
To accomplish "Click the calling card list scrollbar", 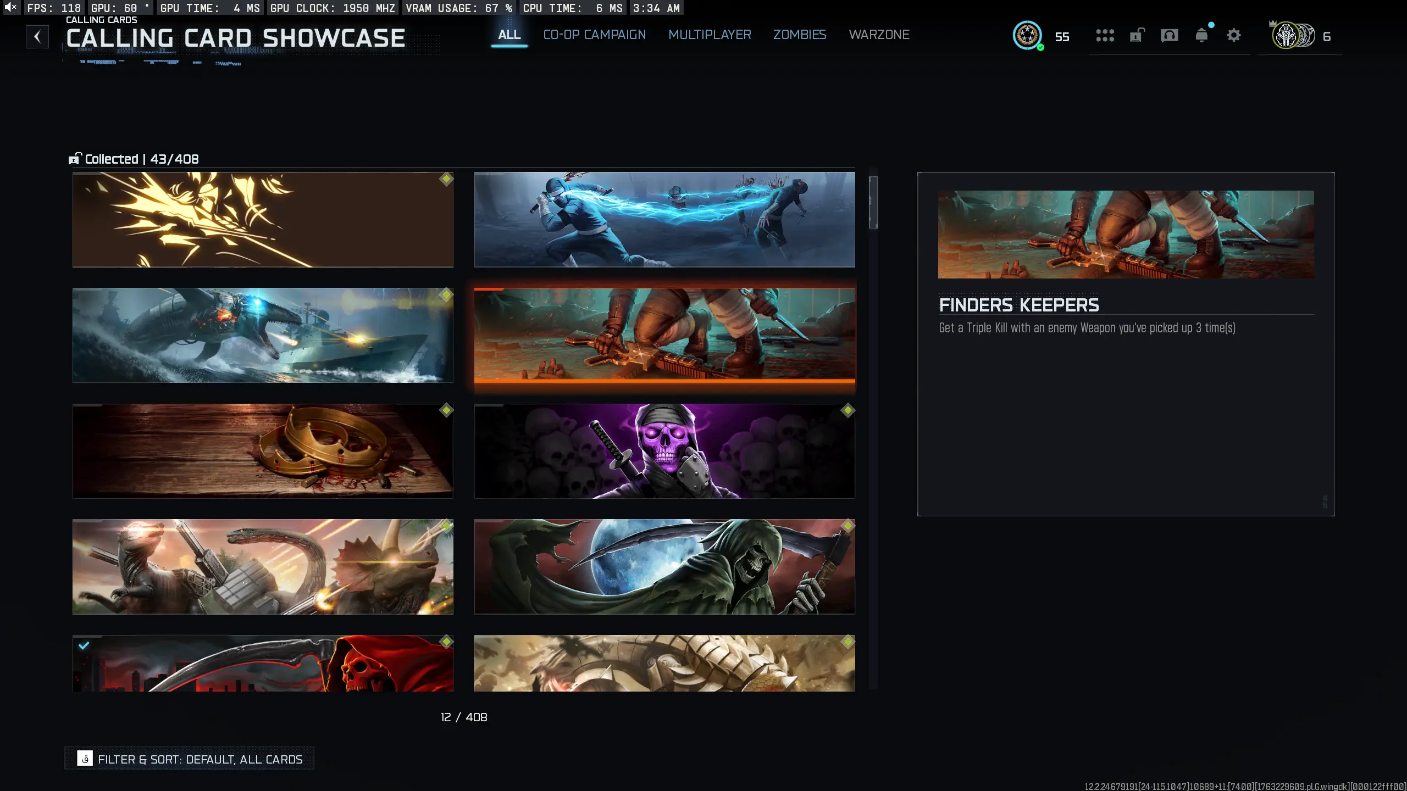I will click(873, 202).
